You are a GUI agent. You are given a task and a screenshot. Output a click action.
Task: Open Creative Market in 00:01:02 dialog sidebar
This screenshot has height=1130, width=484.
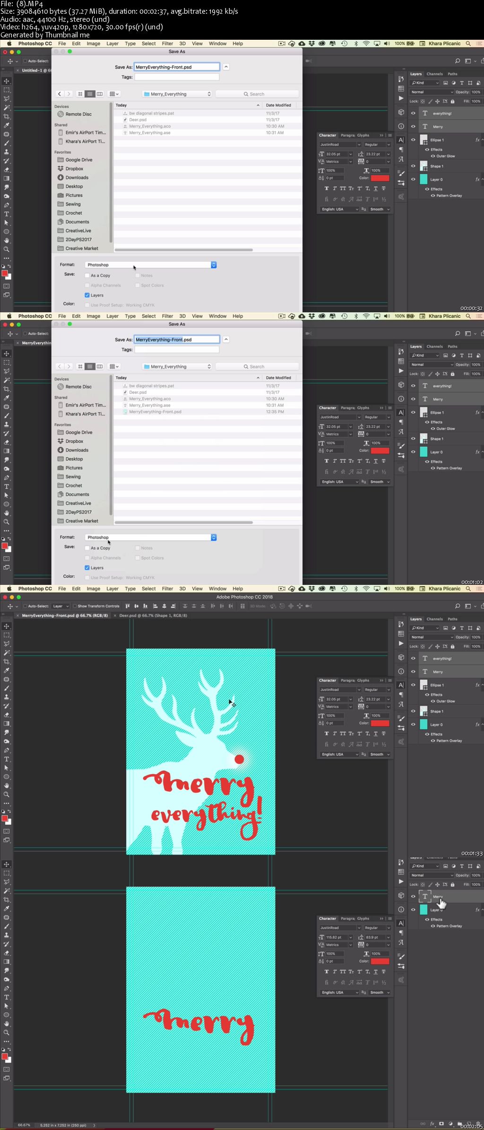[81, 521]
